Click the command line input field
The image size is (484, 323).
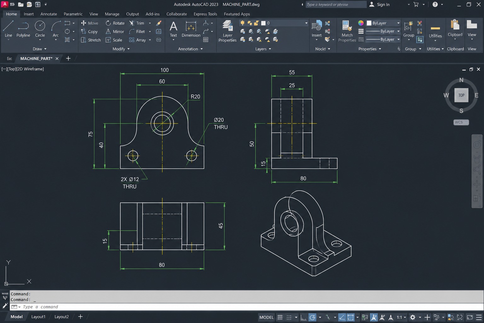coord(246,307)
